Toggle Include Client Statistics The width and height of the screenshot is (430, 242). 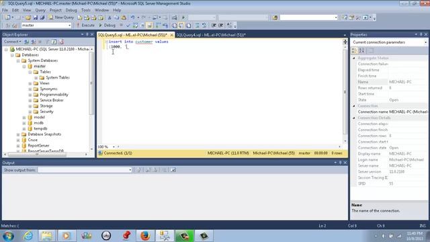(x=165, y=26)
